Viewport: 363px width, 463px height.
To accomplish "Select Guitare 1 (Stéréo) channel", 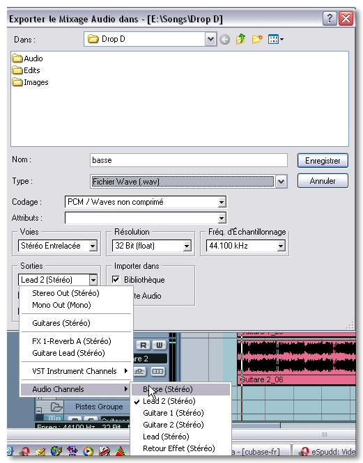I will point(180,413).
